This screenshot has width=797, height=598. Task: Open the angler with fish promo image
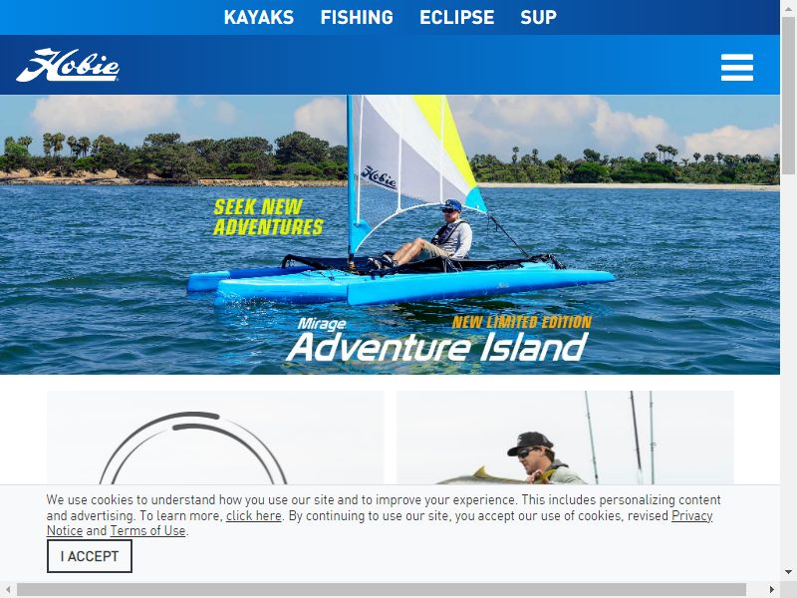(x=565, y=438)
